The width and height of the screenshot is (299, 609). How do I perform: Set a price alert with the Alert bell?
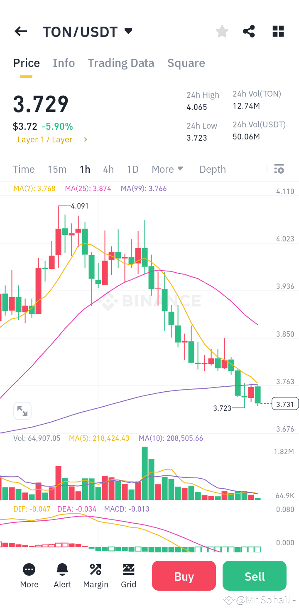(x=62, y=576)
